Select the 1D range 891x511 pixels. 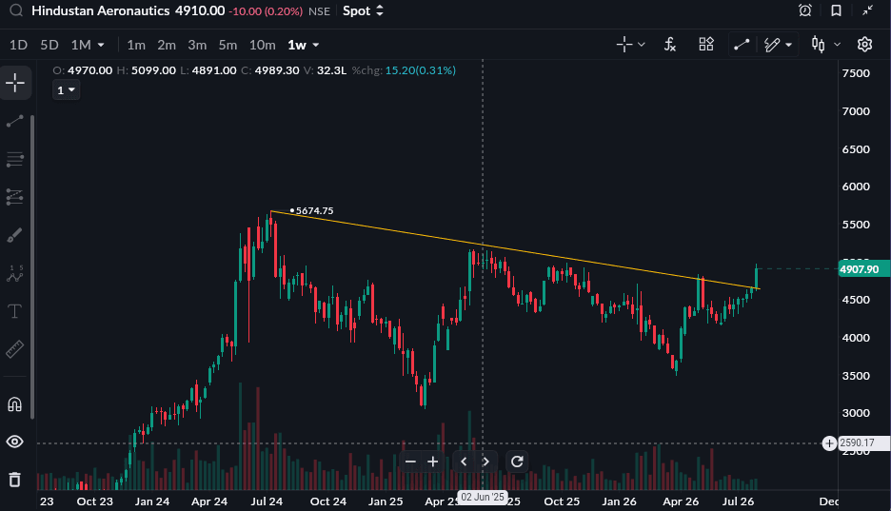coord(18,45)
